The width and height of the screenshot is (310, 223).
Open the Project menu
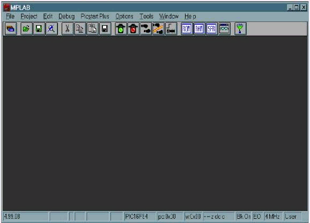pos(29,17)
